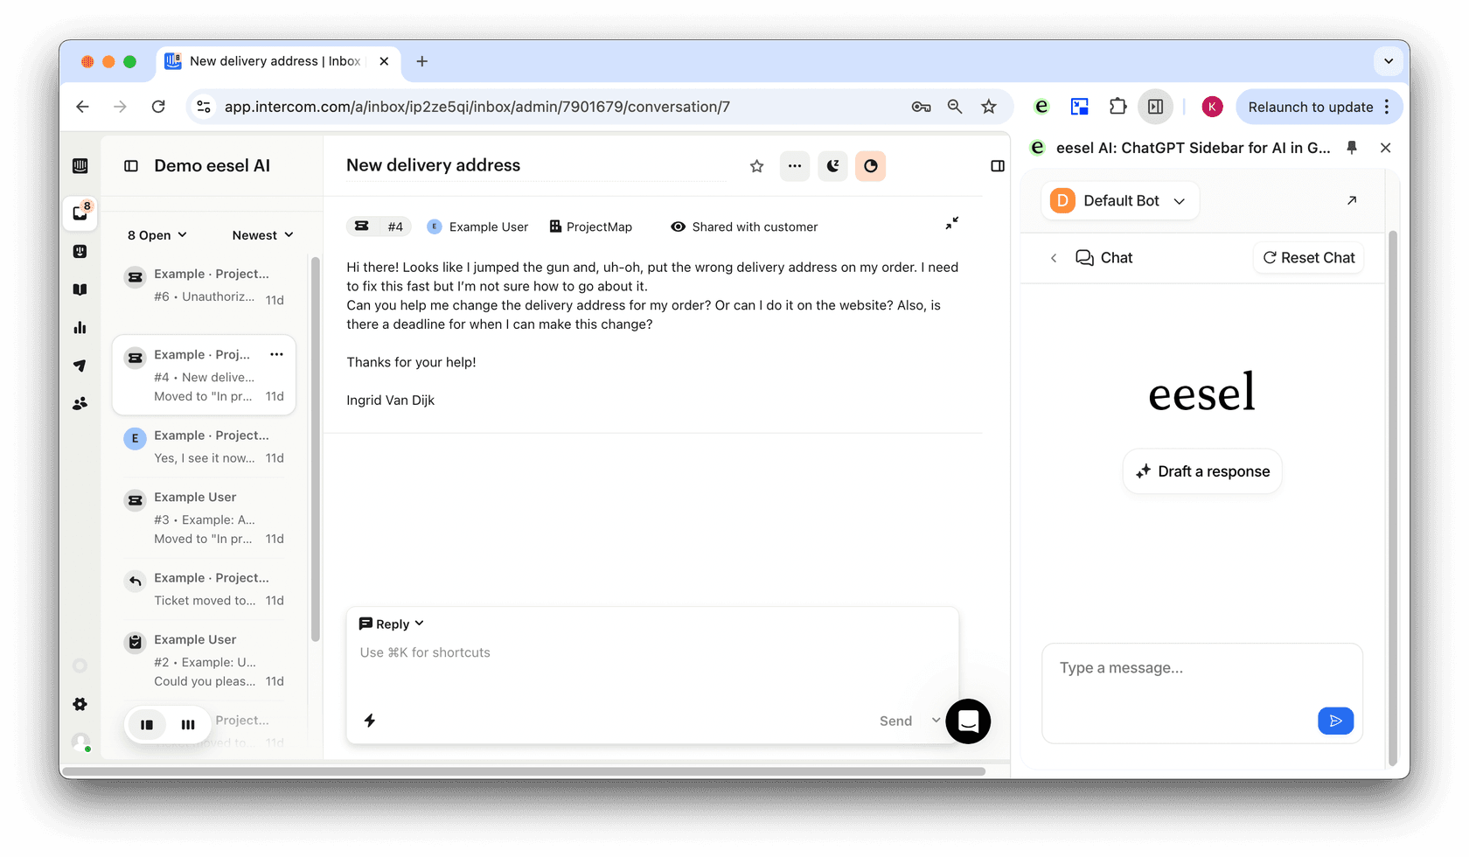This screenshot has width=1469, height=857.
Task: Open the Knowledge book icon in sidebar
Action: [x=80, y=289]
